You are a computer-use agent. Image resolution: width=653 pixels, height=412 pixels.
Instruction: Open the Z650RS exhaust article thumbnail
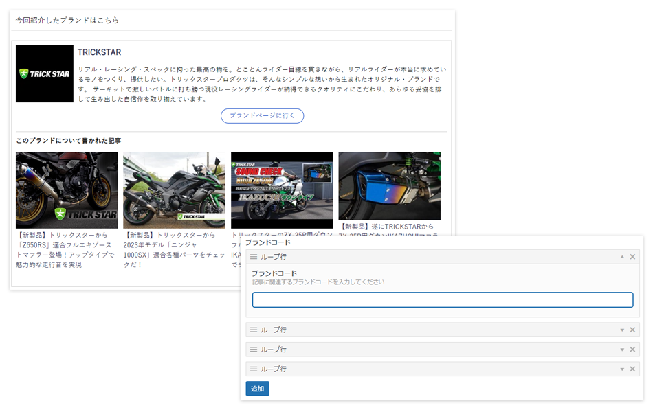(67, 190)
